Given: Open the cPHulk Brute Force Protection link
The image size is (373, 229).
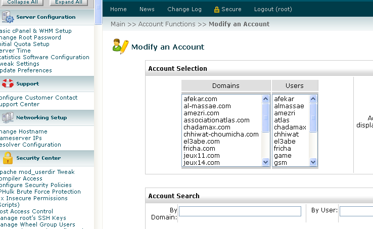Looking at the screenshot, I should 40,192.
